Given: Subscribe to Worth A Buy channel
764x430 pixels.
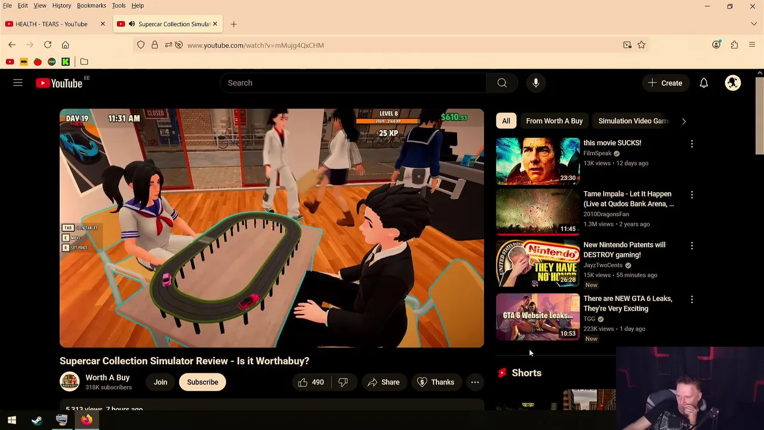Looking at the screenshot, I should (x=202, y=382).
